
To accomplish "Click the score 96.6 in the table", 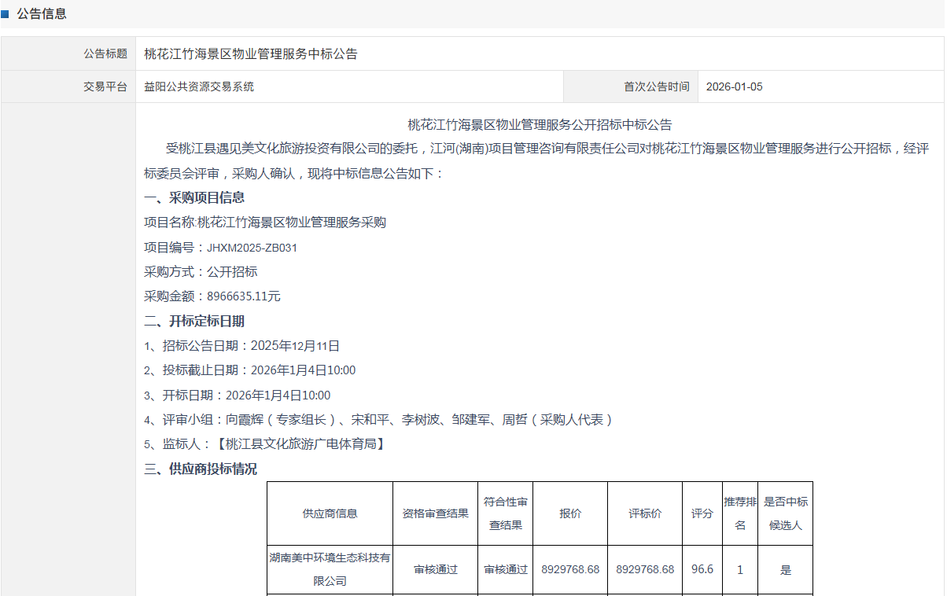I will (x=702, y=569).
